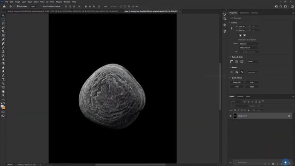
Task: Select the Pen tool
Action: (x=3, y=76)
